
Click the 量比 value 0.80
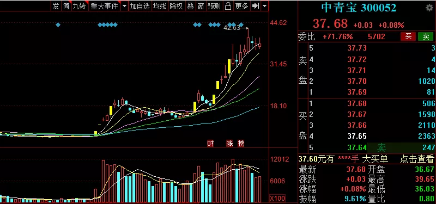(427, 199)
